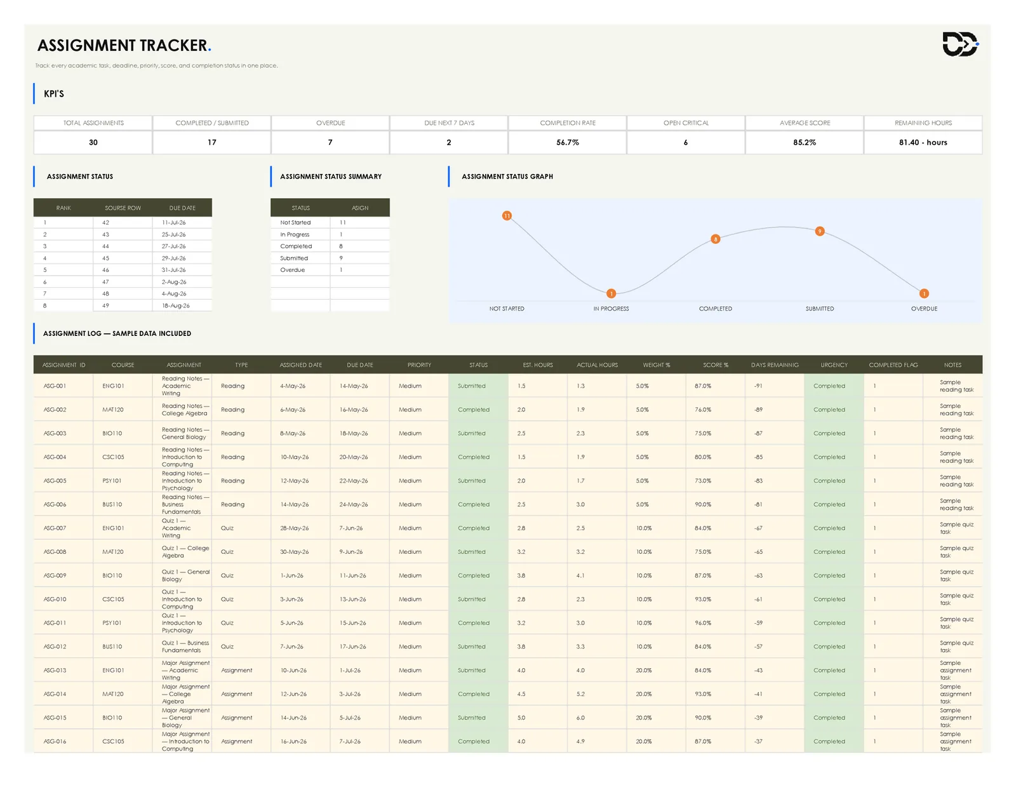1016x785 pixels.
Task: Click the ASIGN column header
Action: pyautogui.click(x=360, y=208)
